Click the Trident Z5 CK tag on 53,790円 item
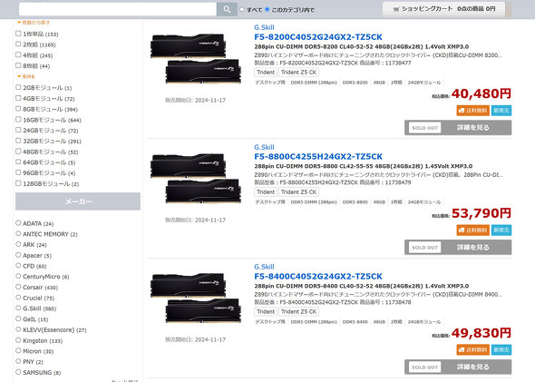Viewport: 535px width, 382px height. [298, 192]
